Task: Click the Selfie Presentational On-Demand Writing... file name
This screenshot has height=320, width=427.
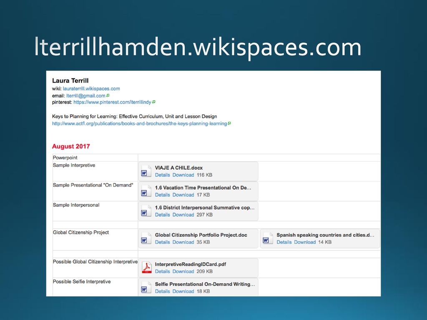Action: tap(205, 284)
